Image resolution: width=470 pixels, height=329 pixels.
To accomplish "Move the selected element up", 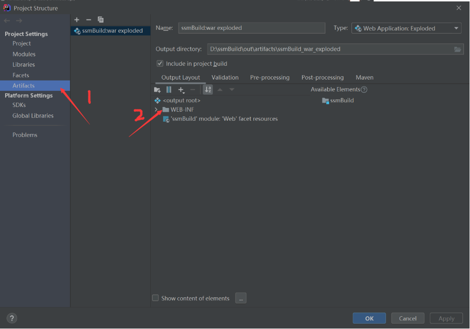I will pos(219,89).
